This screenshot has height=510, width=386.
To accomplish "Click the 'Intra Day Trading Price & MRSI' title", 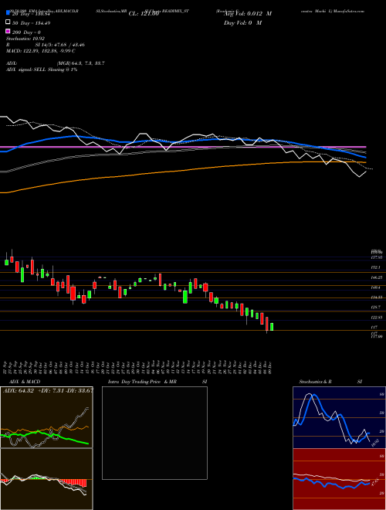I will 157,382.
